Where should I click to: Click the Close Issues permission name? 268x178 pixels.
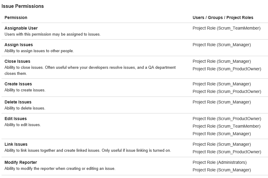17,61
